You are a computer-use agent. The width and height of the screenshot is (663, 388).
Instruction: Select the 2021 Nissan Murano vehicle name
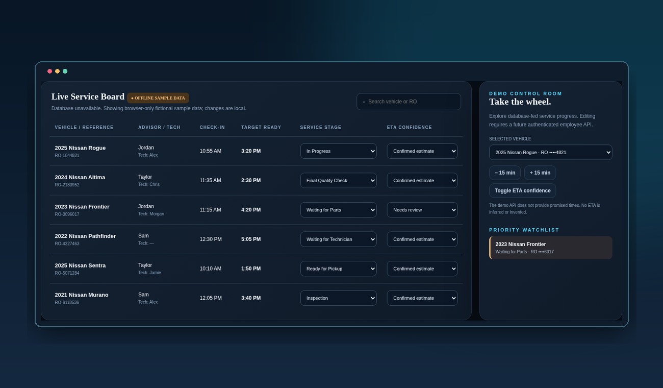[x=82, y=295]
